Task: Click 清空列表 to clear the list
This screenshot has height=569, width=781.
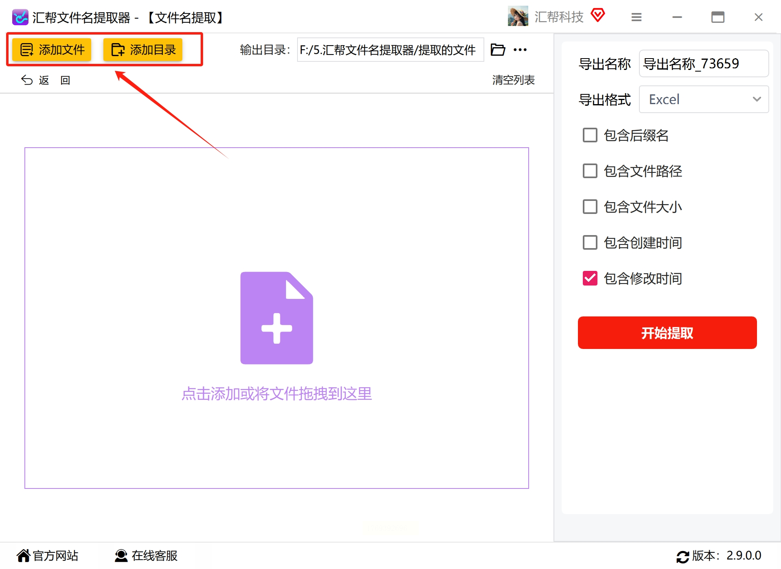Action: (x=513, y=80)
